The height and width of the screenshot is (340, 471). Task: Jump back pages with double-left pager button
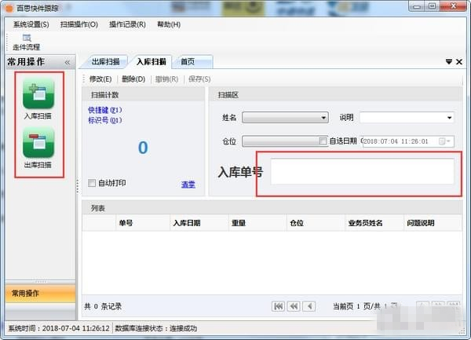[x=294, y=306]
